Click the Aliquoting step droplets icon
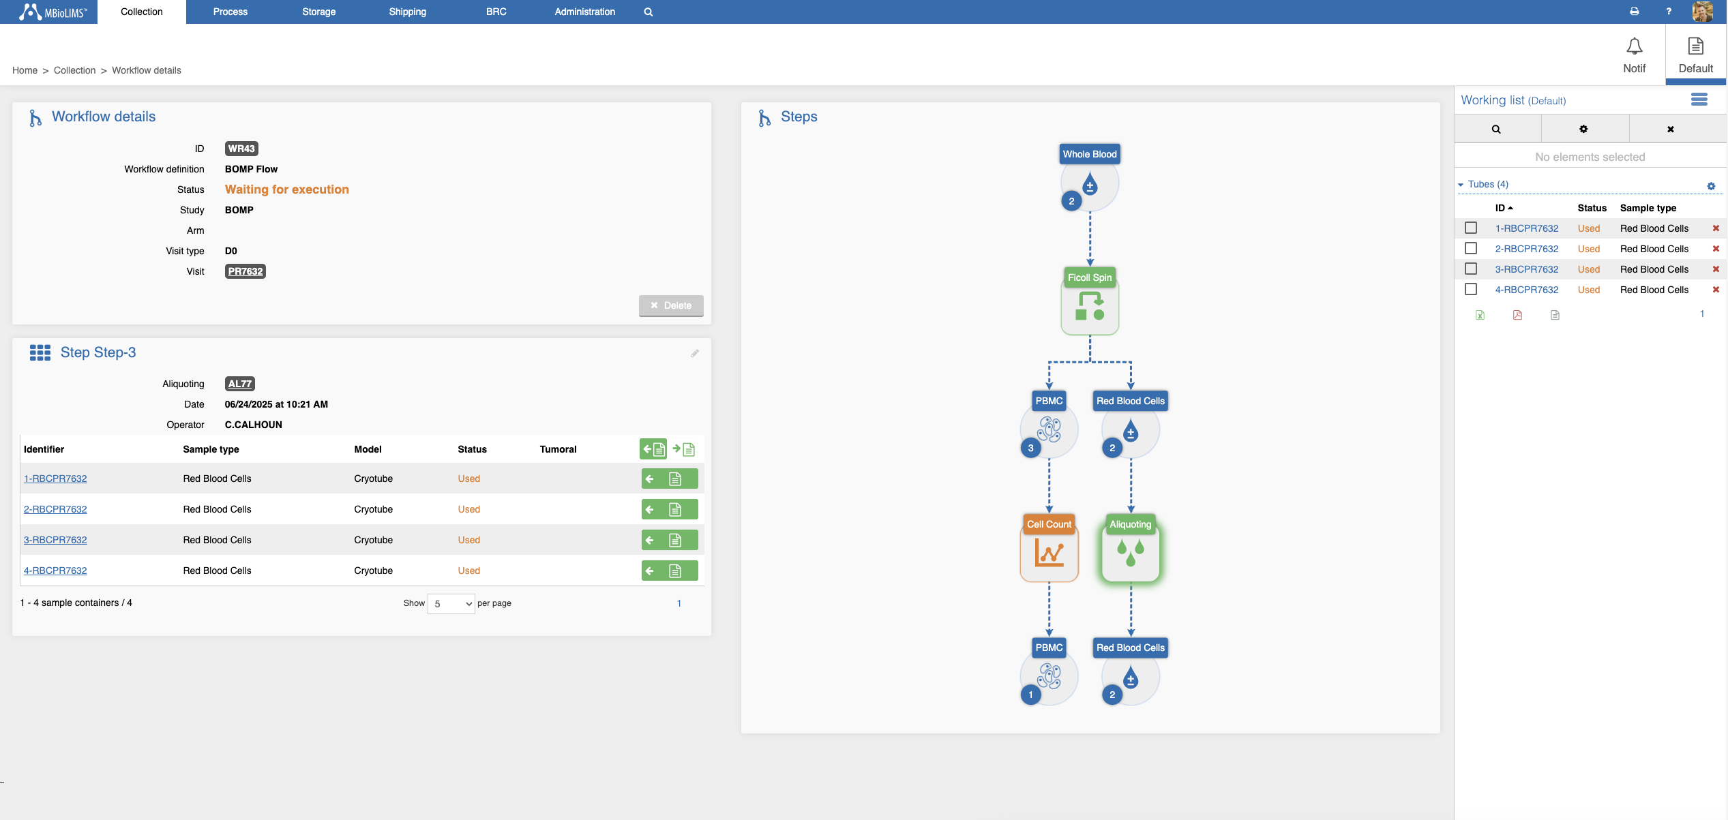The image size is (1728, 820). point(1130,552)
